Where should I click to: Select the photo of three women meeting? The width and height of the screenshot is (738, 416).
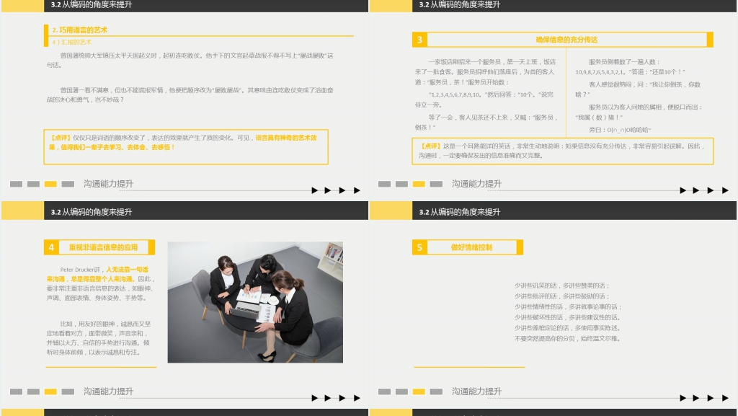pyautogui.click(x=255, y=302)
